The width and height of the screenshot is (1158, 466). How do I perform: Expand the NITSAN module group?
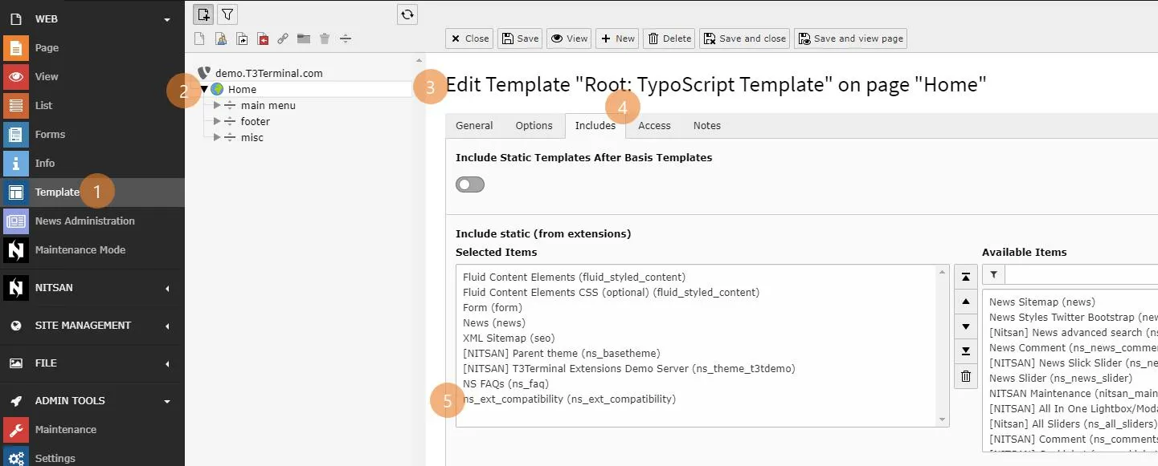point(167,288)
